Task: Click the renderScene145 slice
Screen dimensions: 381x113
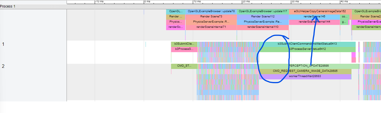Action: pyautogui.click(x=314, y=17)
